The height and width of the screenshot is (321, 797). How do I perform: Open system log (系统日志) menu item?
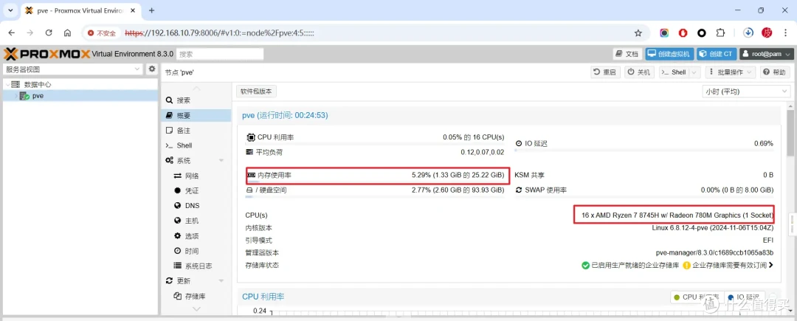[196, 266]
